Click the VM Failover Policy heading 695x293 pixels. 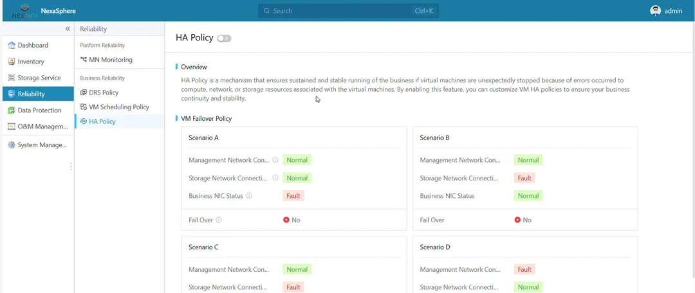[207, 119]
